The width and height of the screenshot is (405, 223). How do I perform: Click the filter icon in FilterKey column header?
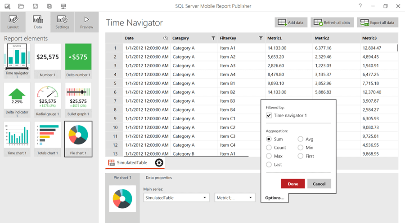pyautogui.click(x=261, y=38)
